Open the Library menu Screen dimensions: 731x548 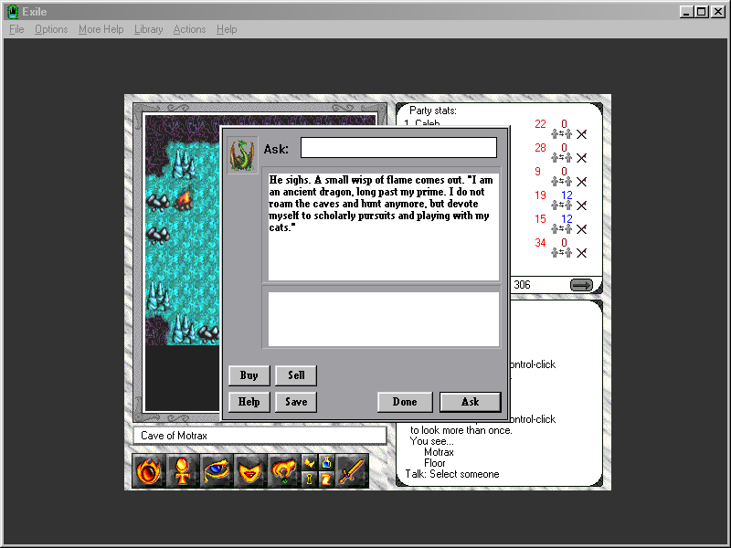149,29
